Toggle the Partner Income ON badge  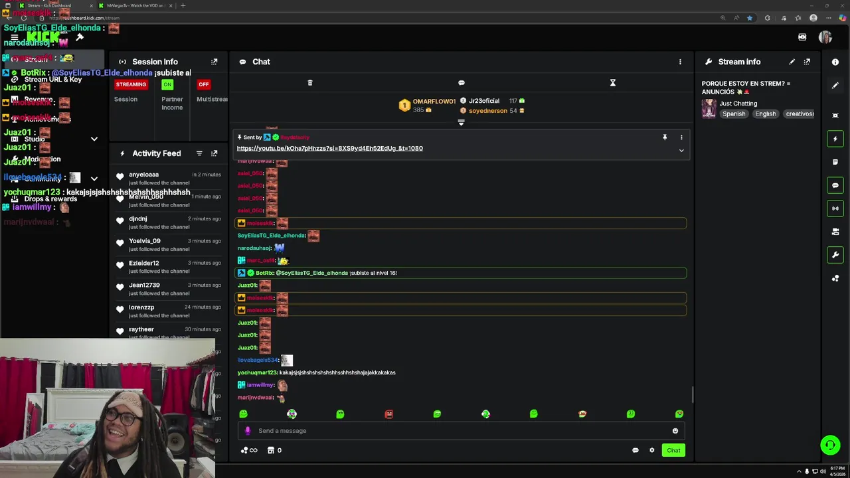pos(167,84)
